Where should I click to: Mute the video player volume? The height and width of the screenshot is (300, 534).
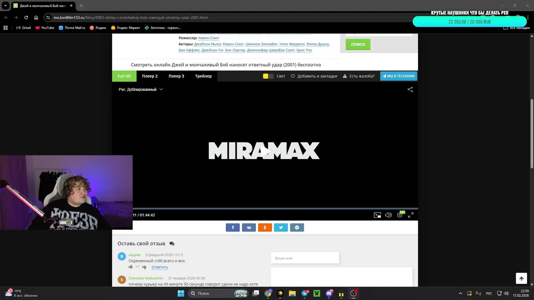(x=388, y=215)
